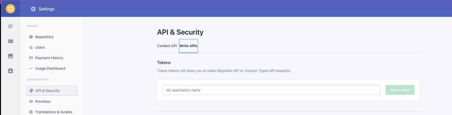Screen dimensions: 452x115
Task: Open Custom Types layout icon in left rail
Action: click(10, 41)
